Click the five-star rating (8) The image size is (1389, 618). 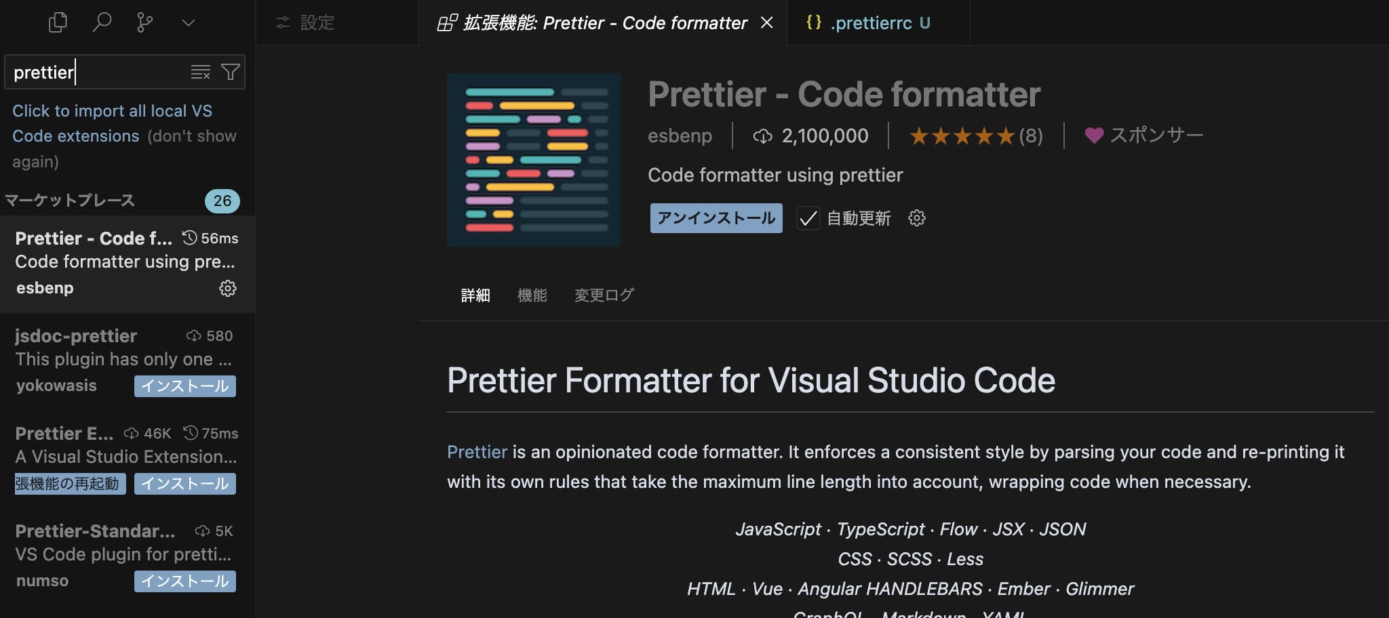(975, 136)
